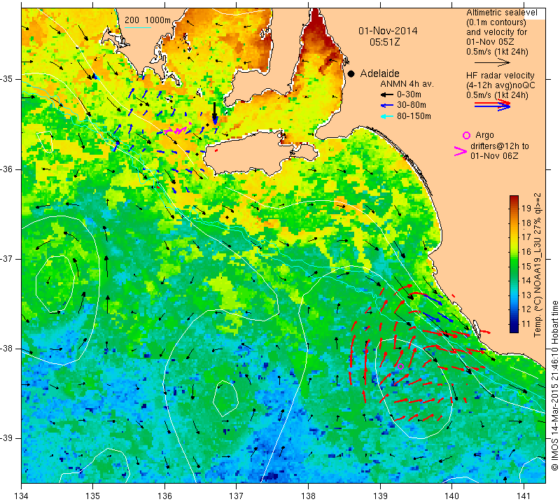Screen dimensions: 560x504
Task: Click the drifters@12h legend text
Action: [500, 146]
